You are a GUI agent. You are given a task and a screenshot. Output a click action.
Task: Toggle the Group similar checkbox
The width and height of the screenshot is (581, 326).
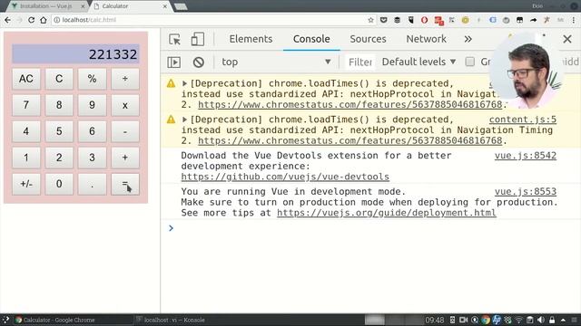coord(470,62)
